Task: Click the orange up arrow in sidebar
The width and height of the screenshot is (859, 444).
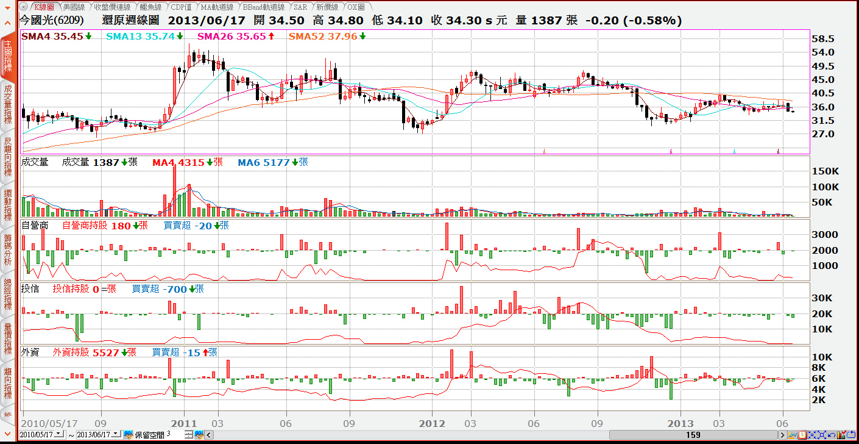Action: (x=7, y=23)
